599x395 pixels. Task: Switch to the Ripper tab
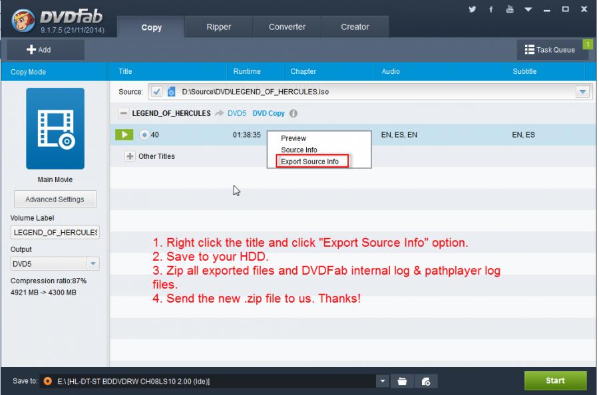click(219, 27)
